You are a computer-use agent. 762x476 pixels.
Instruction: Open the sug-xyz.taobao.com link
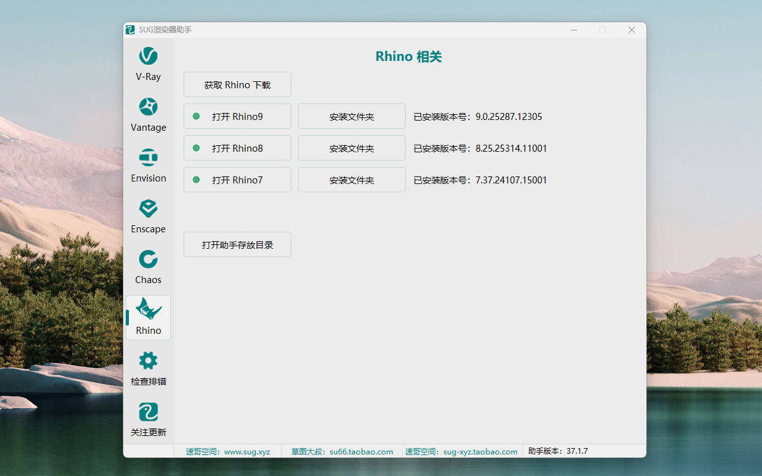(480, 452)
